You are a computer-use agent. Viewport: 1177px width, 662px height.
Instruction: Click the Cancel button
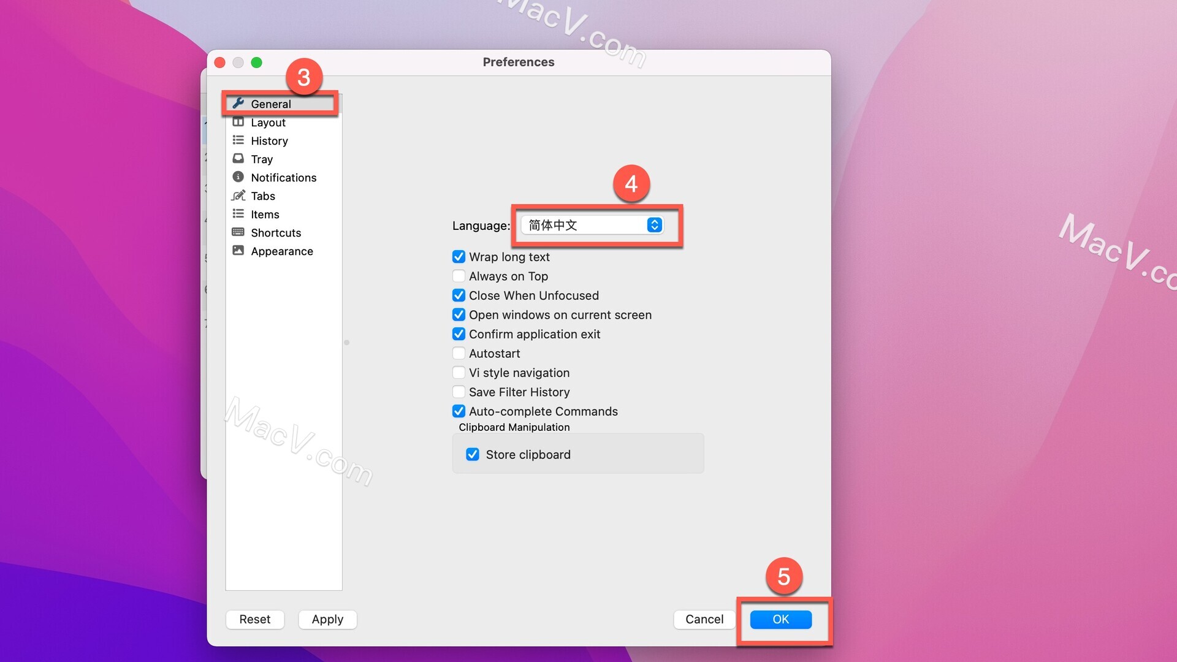coord(703,618)
